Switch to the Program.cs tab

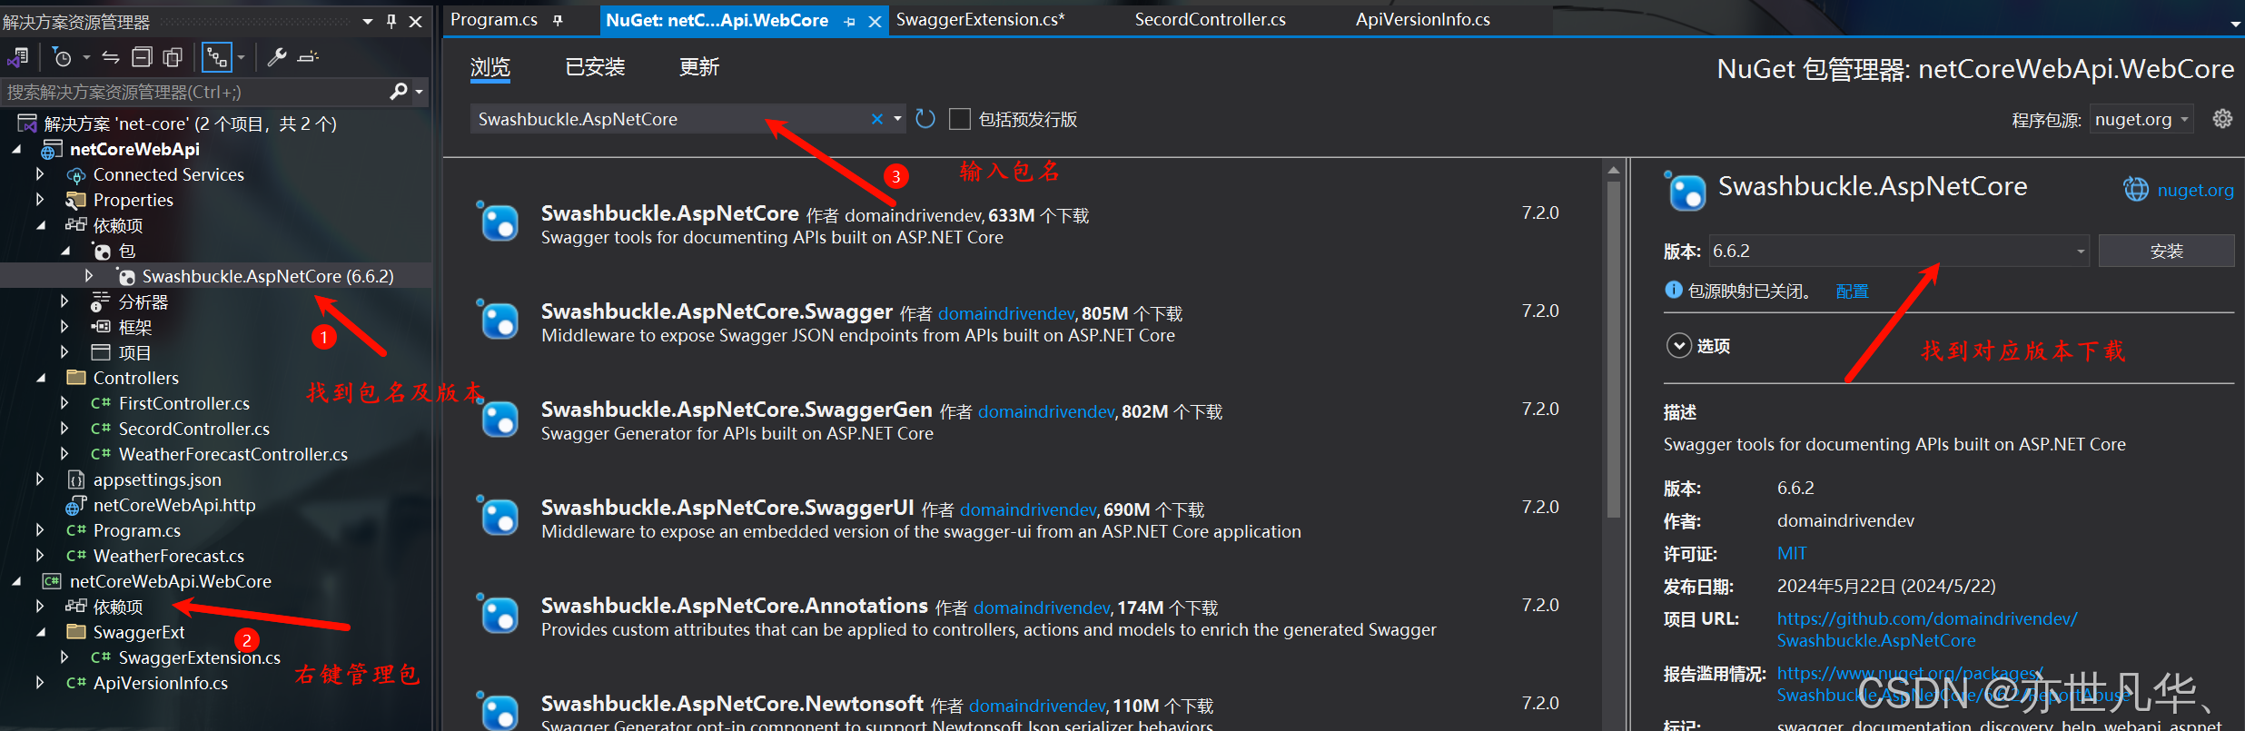(494, 19)
